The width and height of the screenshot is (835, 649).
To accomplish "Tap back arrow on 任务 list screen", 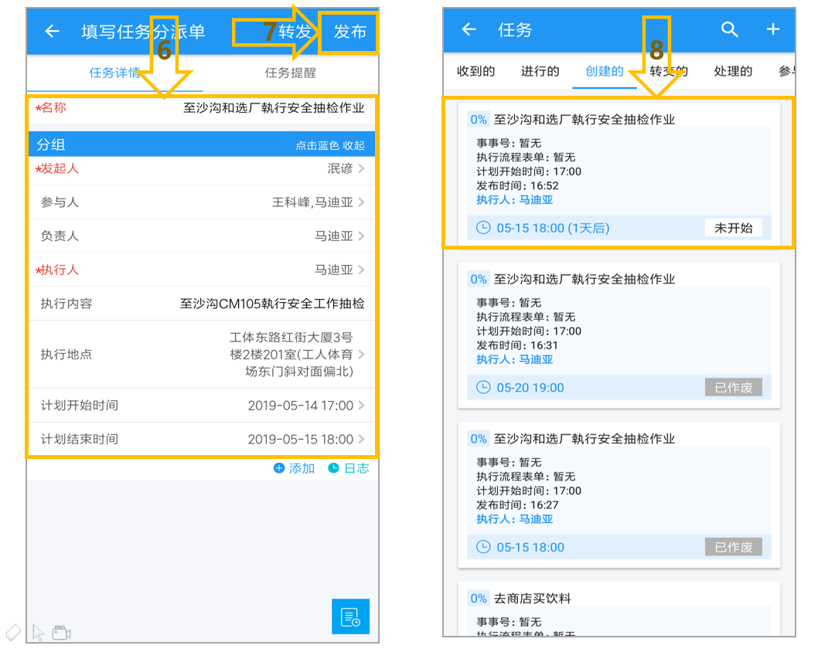I will [x=469, y=29].
